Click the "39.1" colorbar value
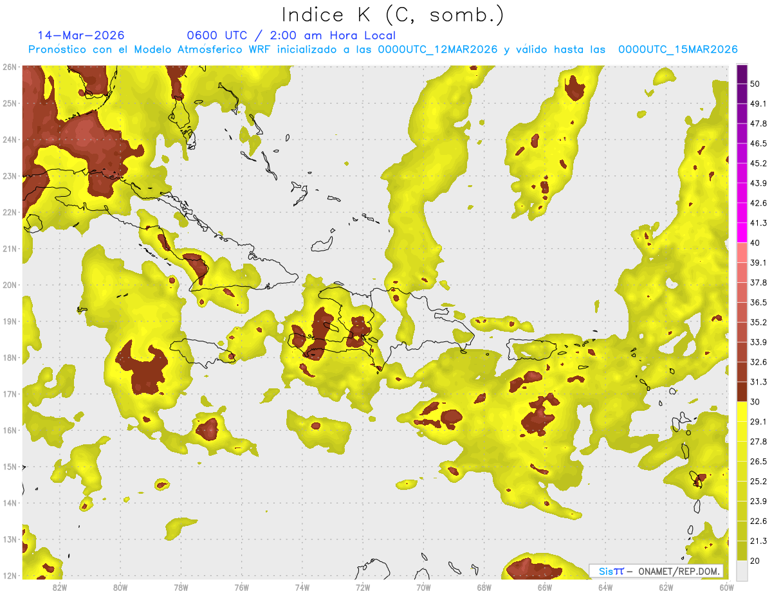Viewport: 772px width, 596px height. pyautogui.click(x=758, y=262)
